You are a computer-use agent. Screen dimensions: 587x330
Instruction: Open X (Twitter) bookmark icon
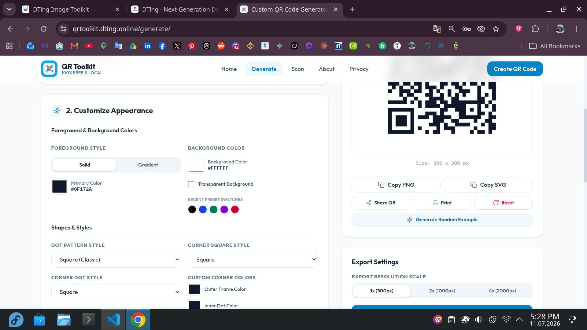pyautogui.click(x=177, y=46)
